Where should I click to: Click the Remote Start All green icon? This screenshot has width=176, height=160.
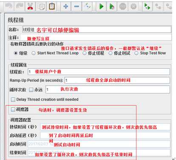[148, 6]
